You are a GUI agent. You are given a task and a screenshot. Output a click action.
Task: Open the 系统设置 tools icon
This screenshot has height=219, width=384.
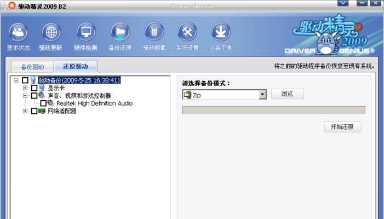(187, 32)
